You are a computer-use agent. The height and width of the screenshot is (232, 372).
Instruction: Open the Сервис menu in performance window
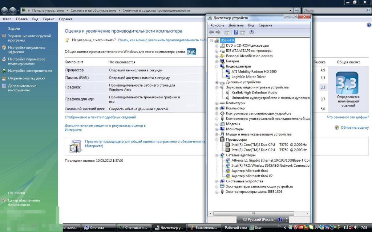pyautogui.click(x=48, y=19)
